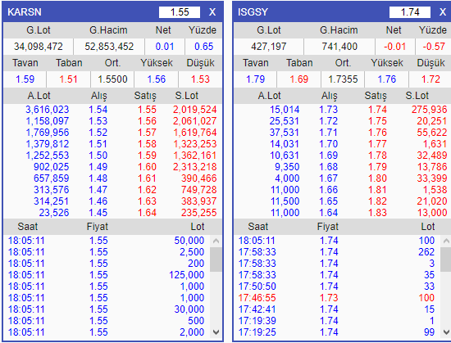Click the ISGSY Taban value 1.69
The image size is (451, 343).
click(x=299, y=79)
